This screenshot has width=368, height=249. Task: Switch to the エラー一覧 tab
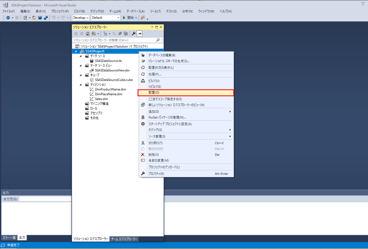click(9, 238)
